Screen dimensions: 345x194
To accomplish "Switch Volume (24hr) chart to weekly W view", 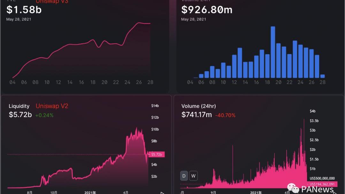I will point(193,176).
